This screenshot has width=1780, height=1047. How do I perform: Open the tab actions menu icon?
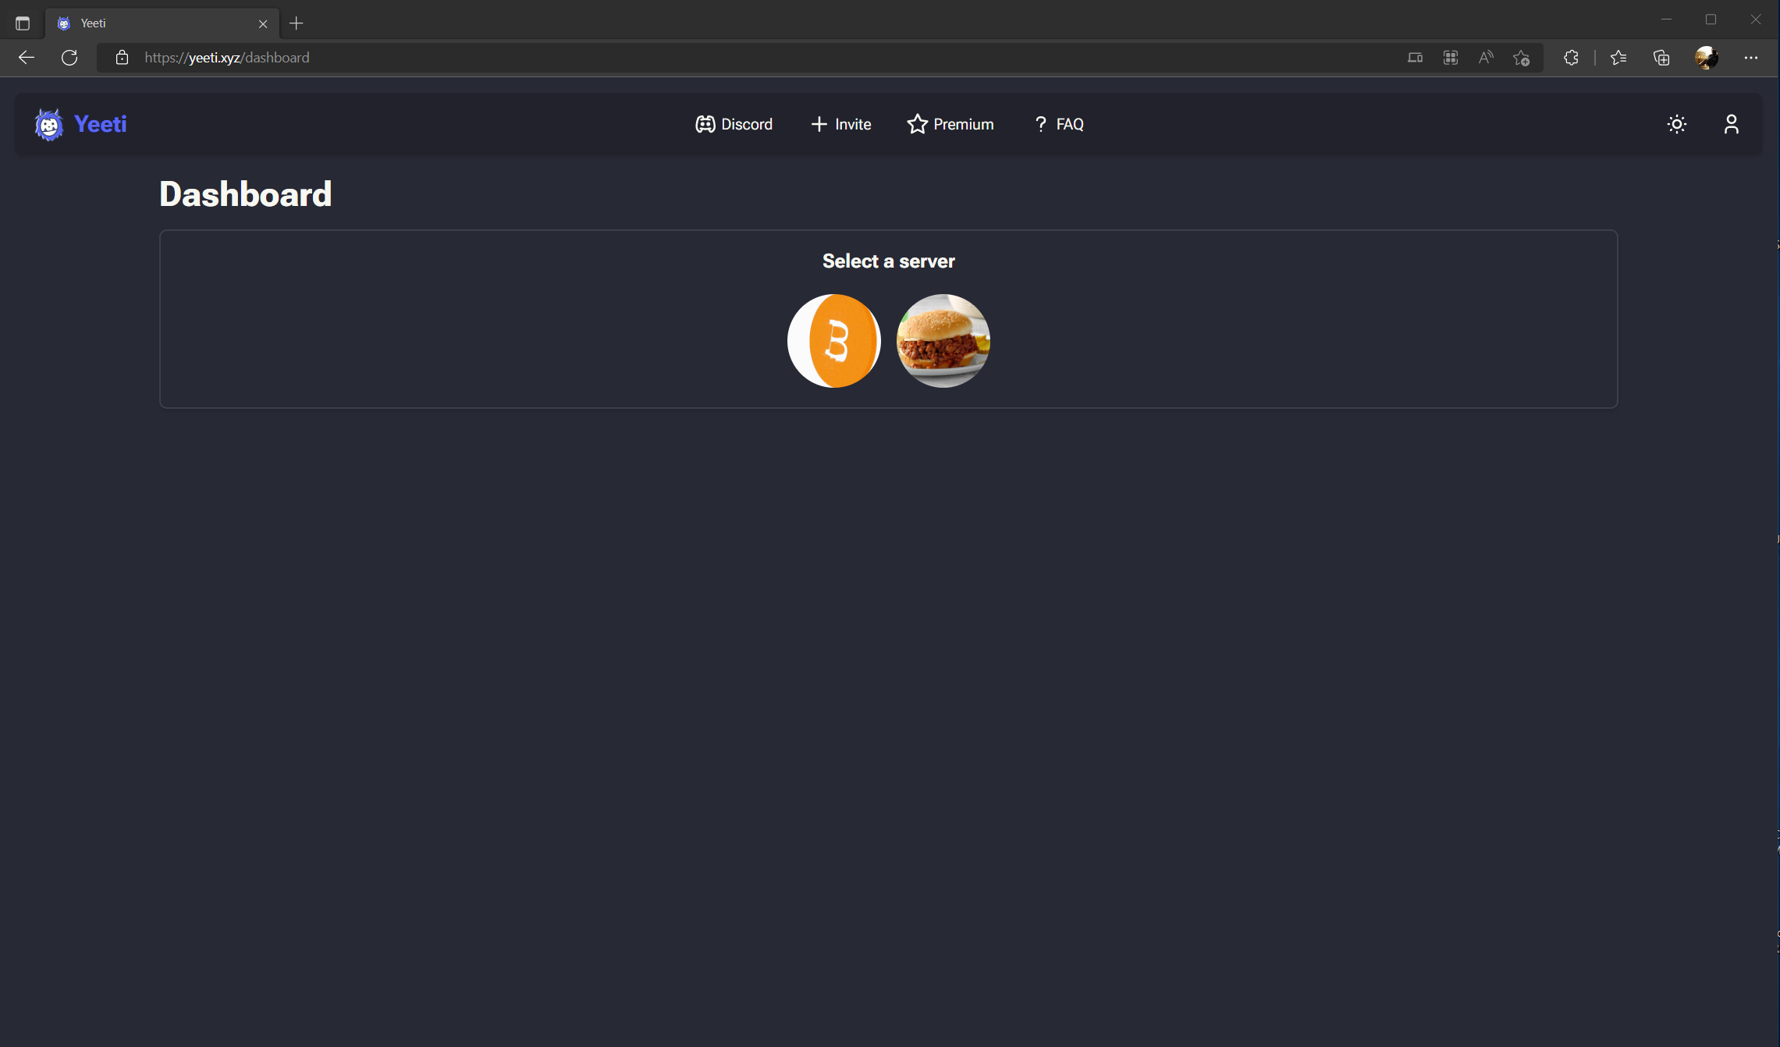pyautogui.click(x=23, y=23)
